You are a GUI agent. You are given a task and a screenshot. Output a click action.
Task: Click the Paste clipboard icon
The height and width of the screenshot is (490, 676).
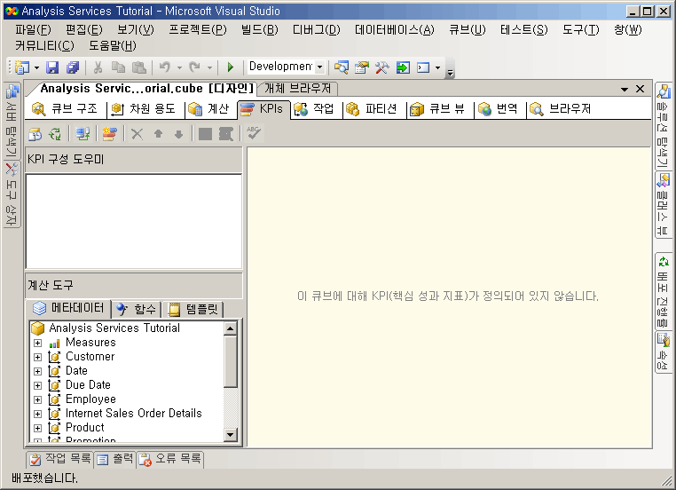click(138, 67)
